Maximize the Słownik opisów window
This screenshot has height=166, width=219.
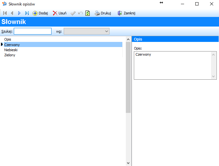coord(197,4)
